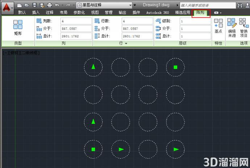This screenshot has width=250, height=168.
Task: Choose the 基点 base point tool
Action: [x=218, y=26]
